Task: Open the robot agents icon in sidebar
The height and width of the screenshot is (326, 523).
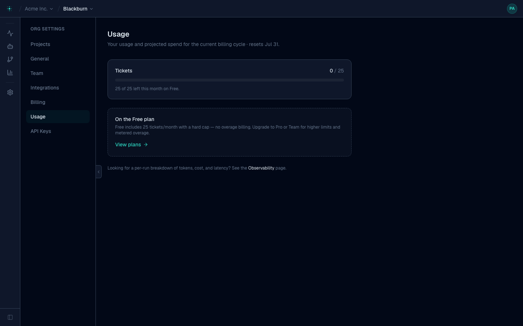Action: tap(10, 46)
